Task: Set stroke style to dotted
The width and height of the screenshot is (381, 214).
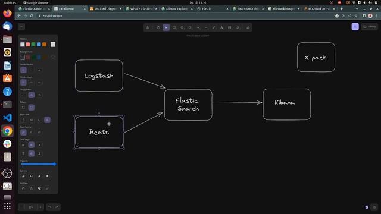Action: (x=39, y=83)
